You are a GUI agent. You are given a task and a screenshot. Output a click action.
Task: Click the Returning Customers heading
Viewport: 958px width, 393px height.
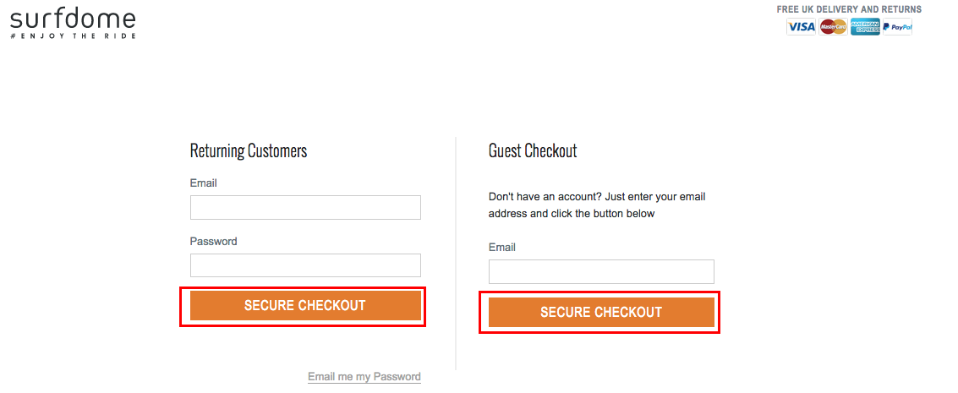tap(249, 150)
